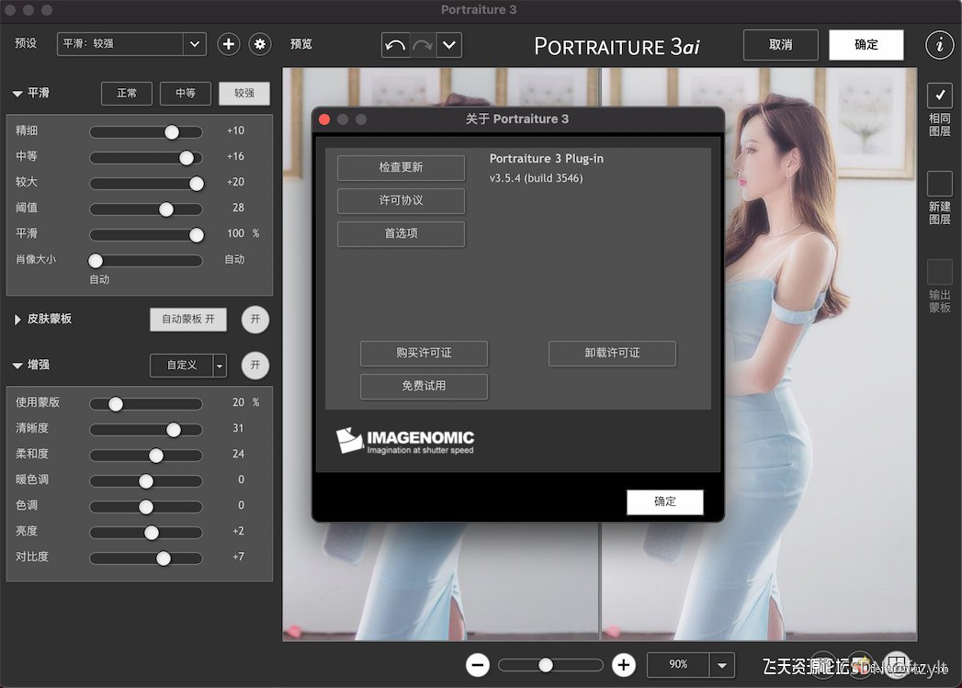
Task: Click the zoom slider handle at bottom
Action: [x=546, y=665]
